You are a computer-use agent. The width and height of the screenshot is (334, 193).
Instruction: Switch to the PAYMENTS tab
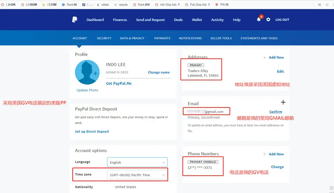click(162, 38)
